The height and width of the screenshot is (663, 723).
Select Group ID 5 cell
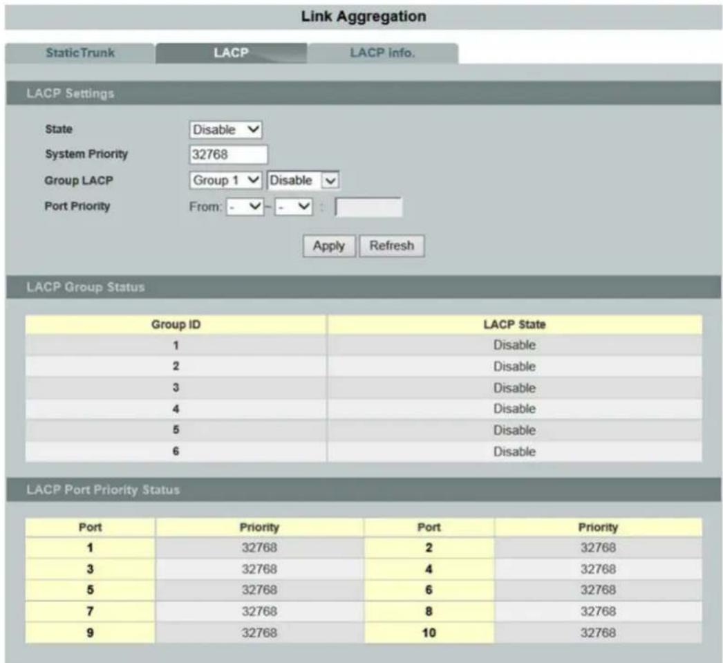(176, 430)
